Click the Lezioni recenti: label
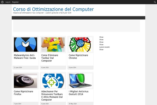Screen dimensions: 157x105 [104, 47]
